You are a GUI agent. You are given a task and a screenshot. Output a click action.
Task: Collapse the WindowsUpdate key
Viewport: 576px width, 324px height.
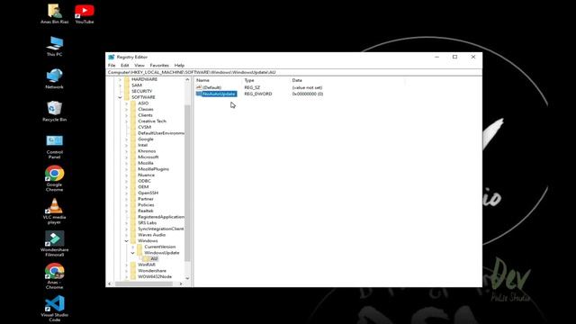(132, 253)
